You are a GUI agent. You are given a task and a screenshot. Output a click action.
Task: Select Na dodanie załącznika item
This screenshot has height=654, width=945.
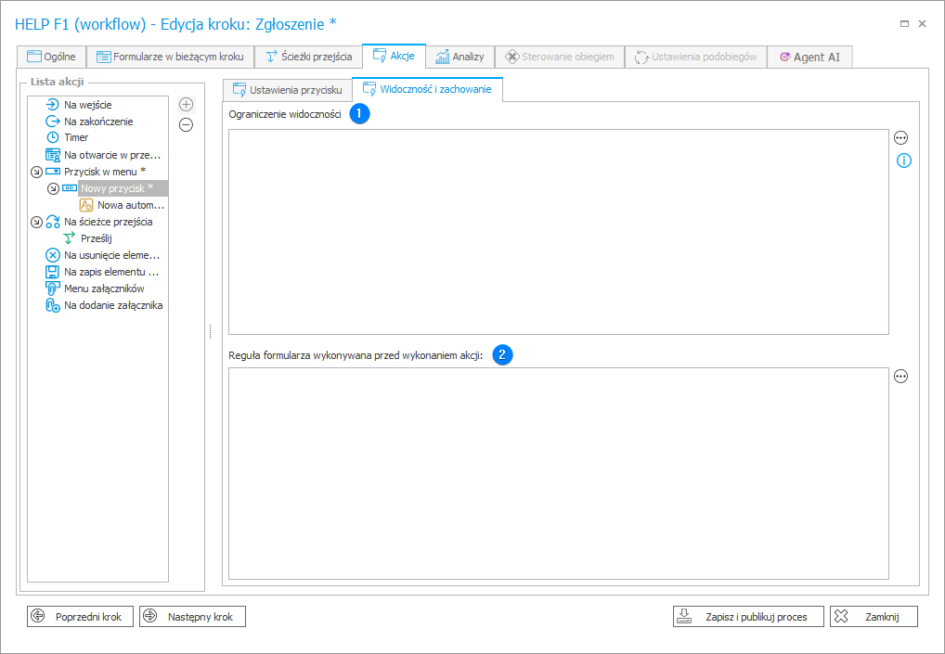pyautogui.click(x=113, y=305)
